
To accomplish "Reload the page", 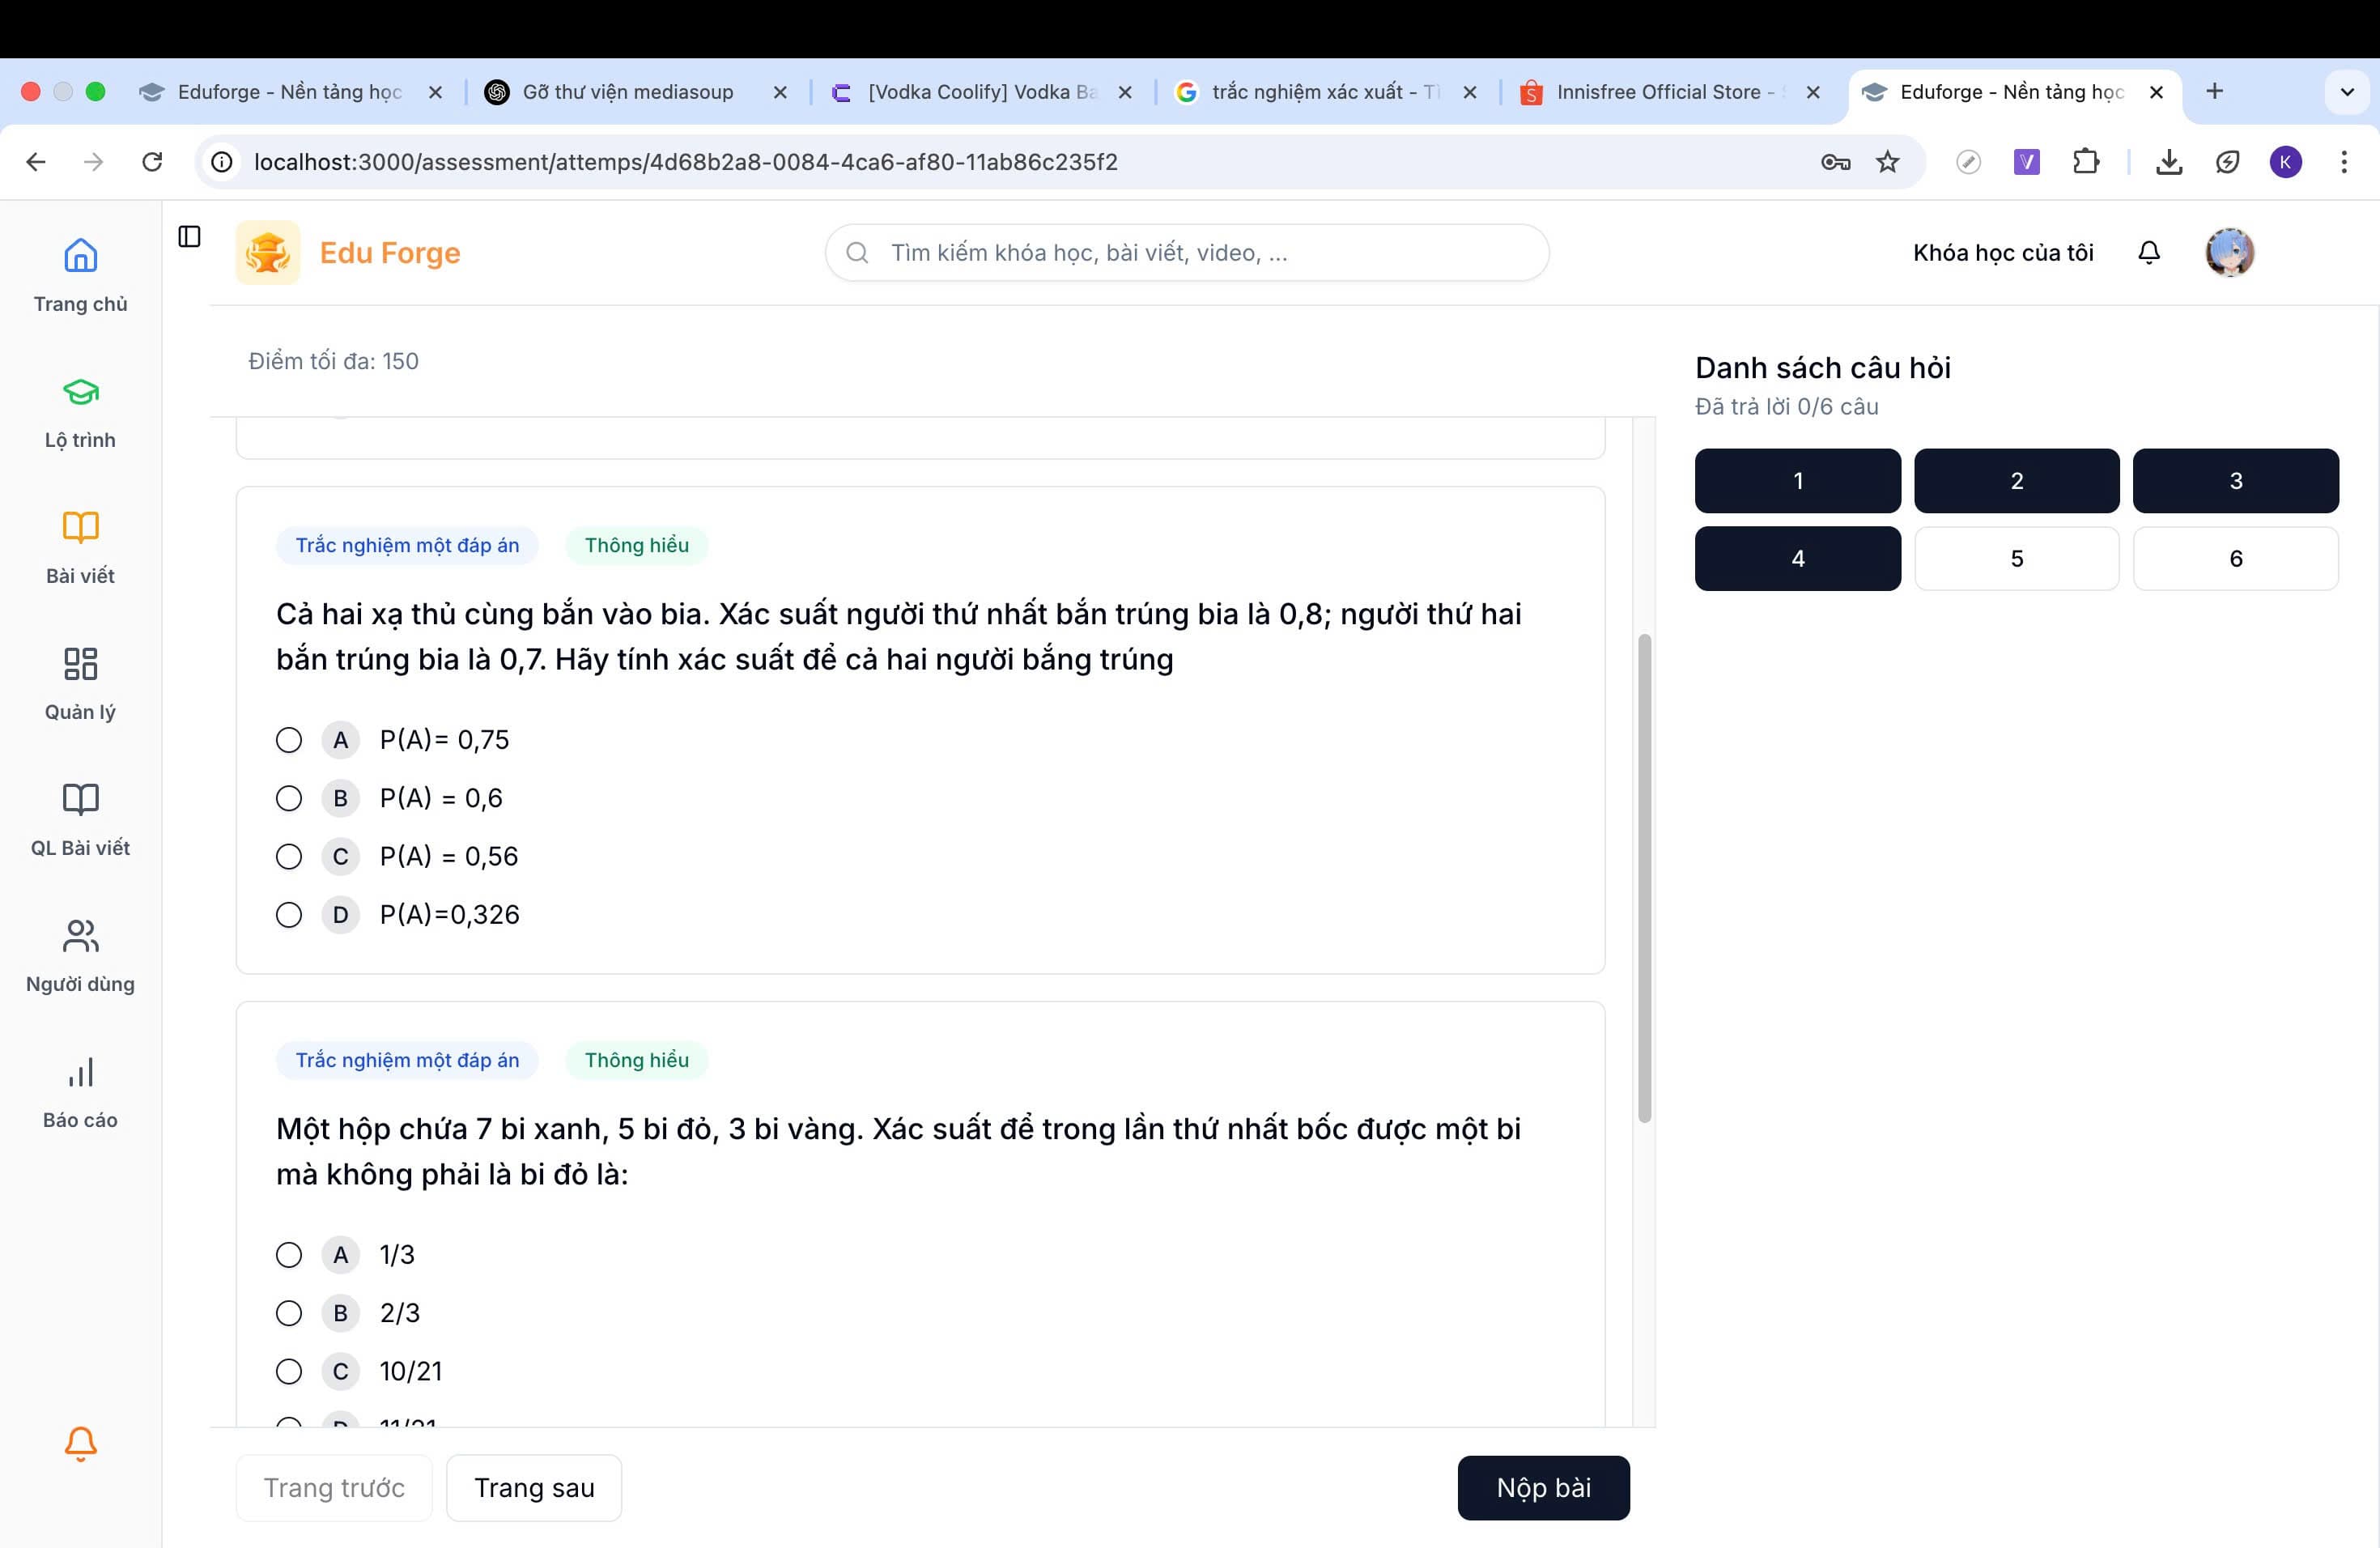I will tap(152, 162).
